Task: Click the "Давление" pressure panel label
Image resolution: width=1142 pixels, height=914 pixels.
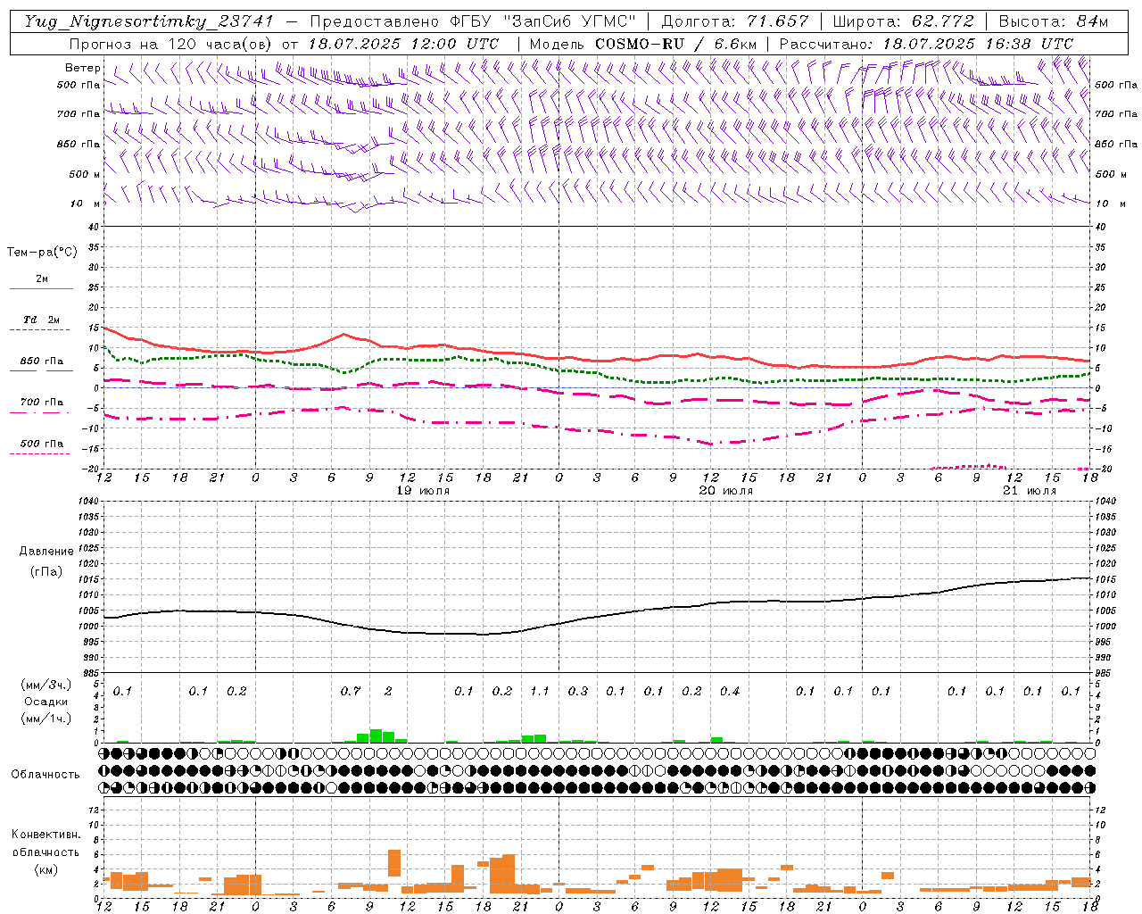Action: pos(46,552)
